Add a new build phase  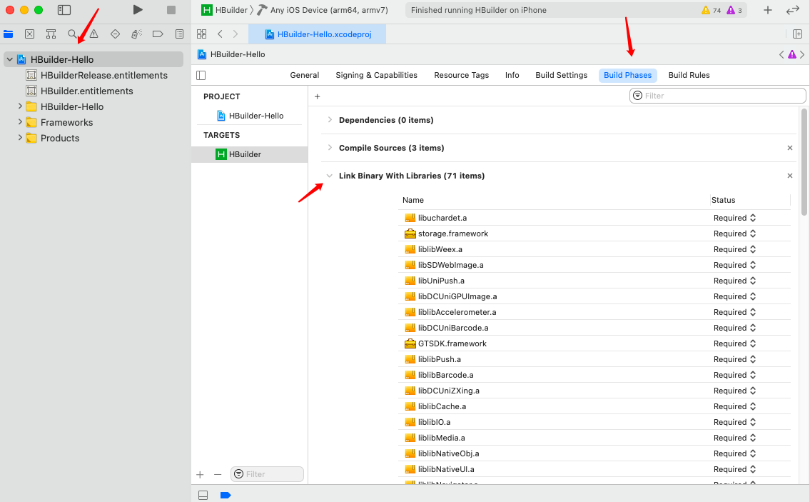(317, 96)
